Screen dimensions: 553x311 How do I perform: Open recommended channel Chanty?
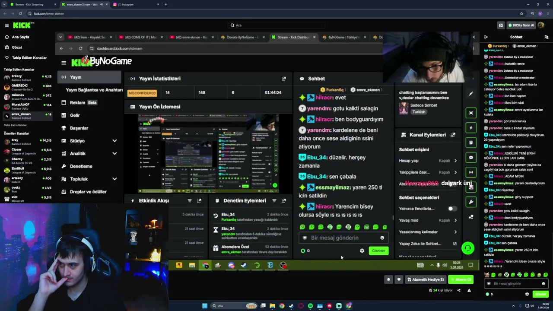pyautogui.click(x=28, y=161)
